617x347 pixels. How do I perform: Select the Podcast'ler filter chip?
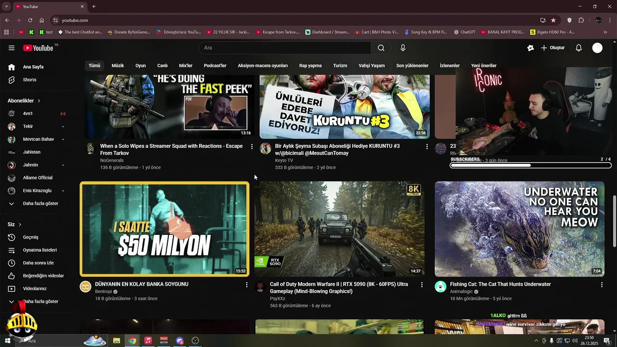tap(215, 66)
